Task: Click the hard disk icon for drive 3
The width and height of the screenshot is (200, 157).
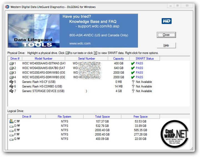Action: pos(11,73)
